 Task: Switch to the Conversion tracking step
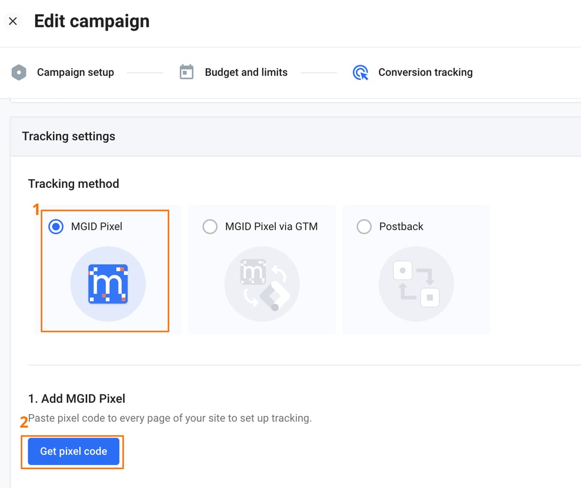coord(425,72)
